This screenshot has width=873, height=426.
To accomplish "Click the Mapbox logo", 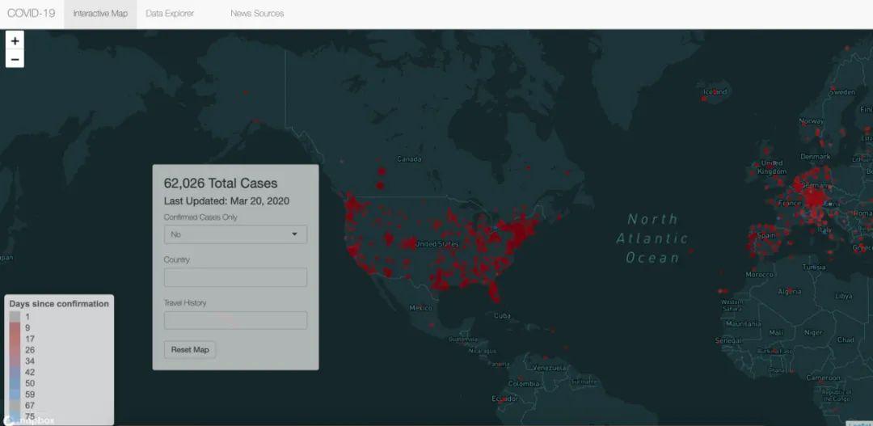I will pos(29,420).
